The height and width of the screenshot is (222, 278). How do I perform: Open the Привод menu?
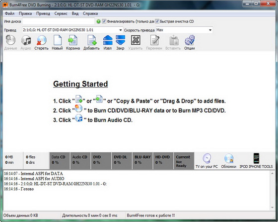pyautogui.click(x=43, y=13)
